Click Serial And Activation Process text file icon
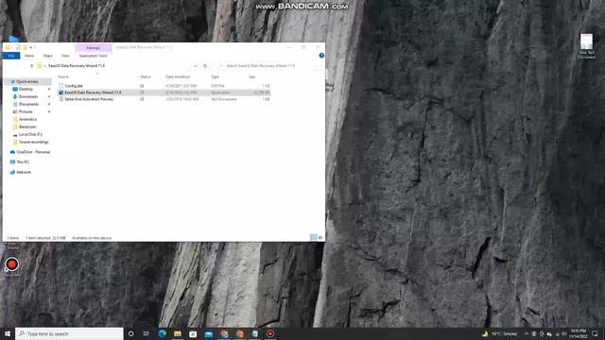This screenshot has height=340, width=605. pyautogui.click(x=60, y=99)
